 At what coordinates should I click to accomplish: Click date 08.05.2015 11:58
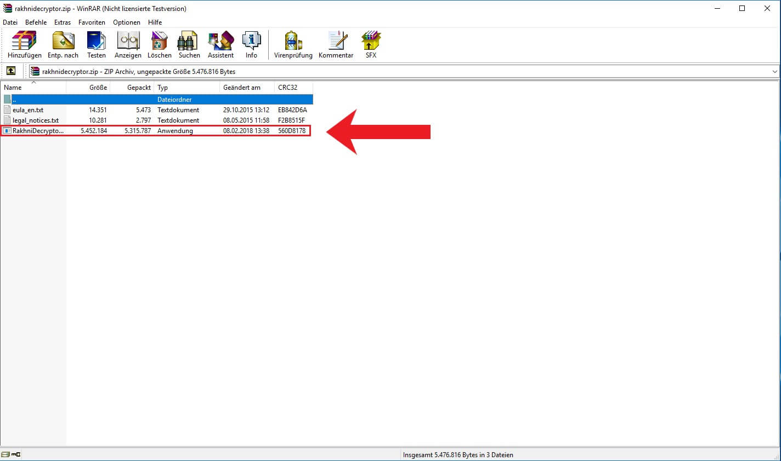click(246, 120)
